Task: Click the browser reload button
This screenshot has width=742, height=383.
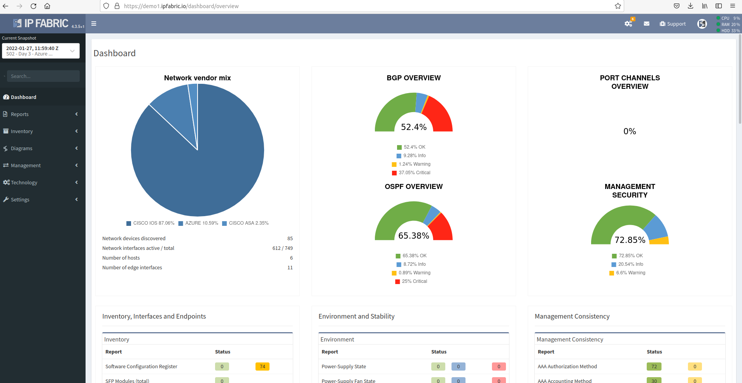Action: tap(33, 6)
